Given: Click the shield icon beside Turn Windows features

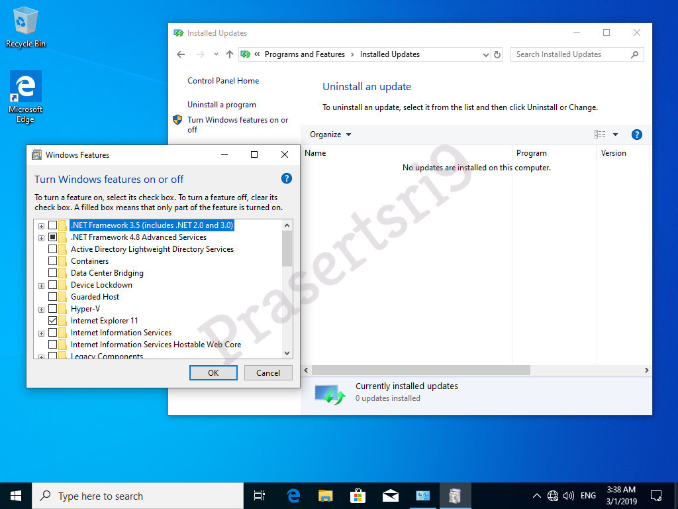Looking at the screenshot, I should [177, 120].
